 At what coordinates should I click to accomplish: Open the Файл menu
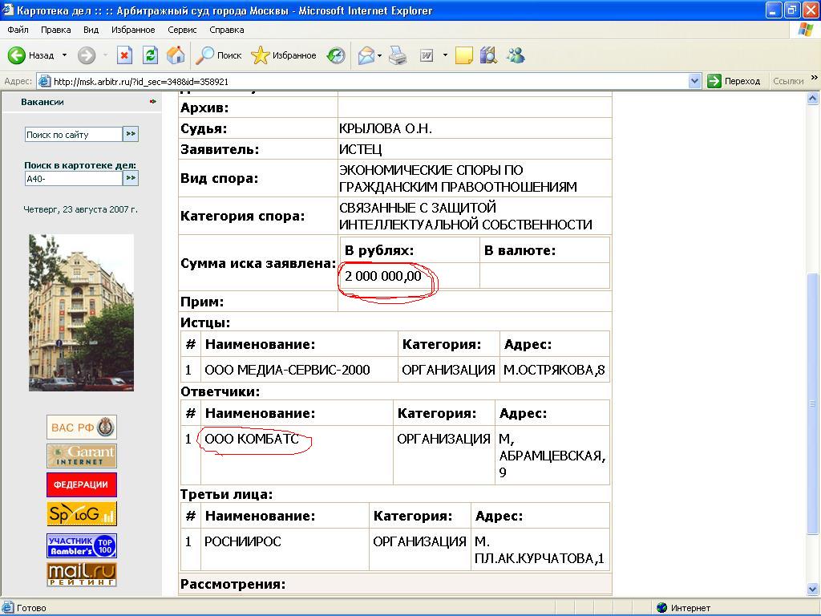point(18,30)
